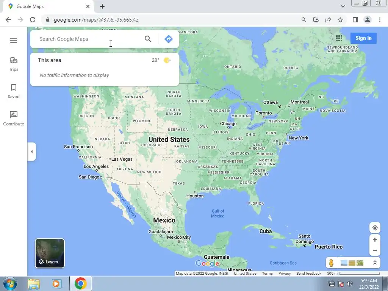Click the Chicago city label

228,124
